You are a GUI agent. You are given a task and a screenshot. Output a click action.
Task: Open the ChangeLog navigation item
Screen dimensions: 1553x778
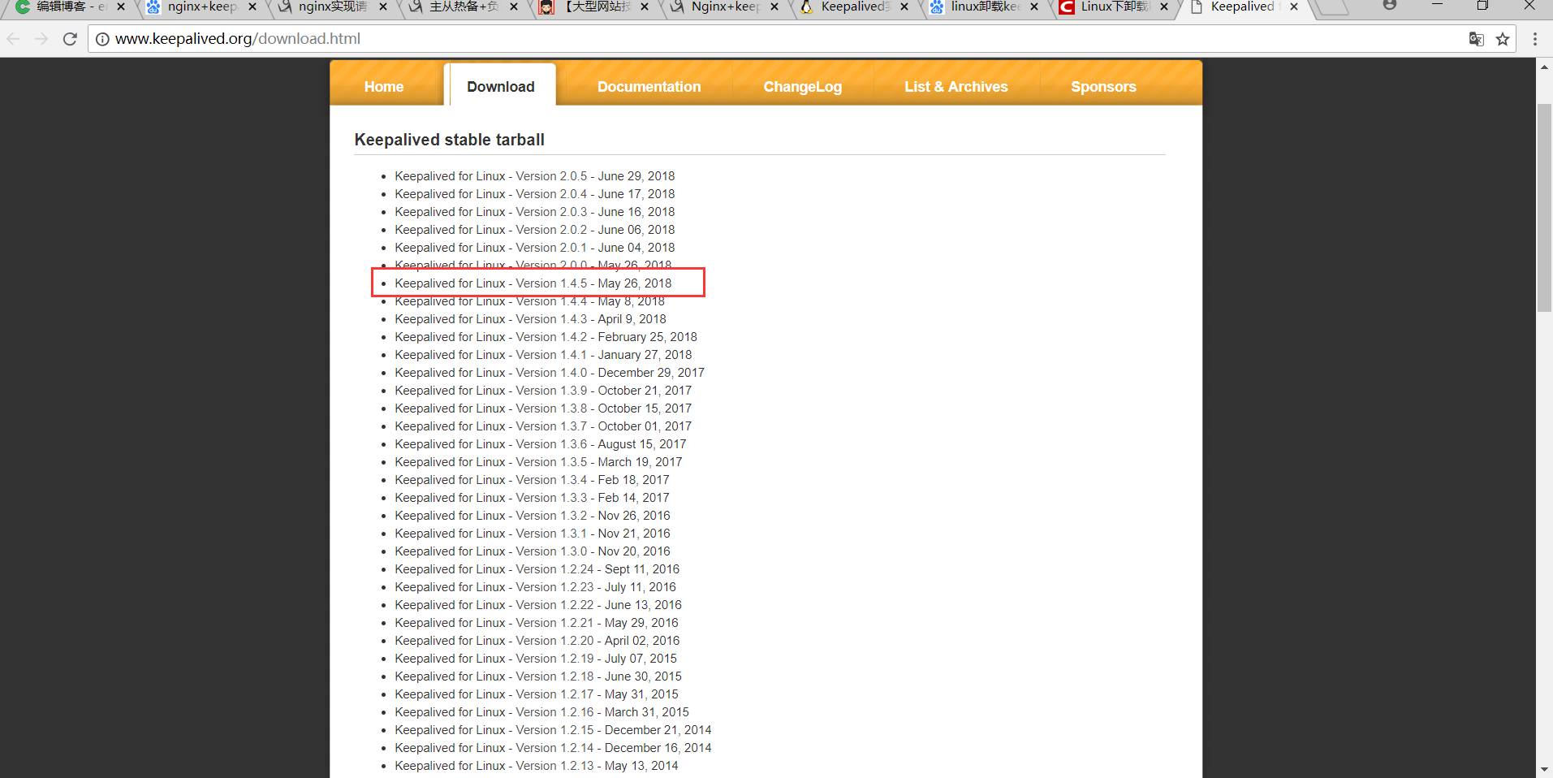(x=803, y=87)
